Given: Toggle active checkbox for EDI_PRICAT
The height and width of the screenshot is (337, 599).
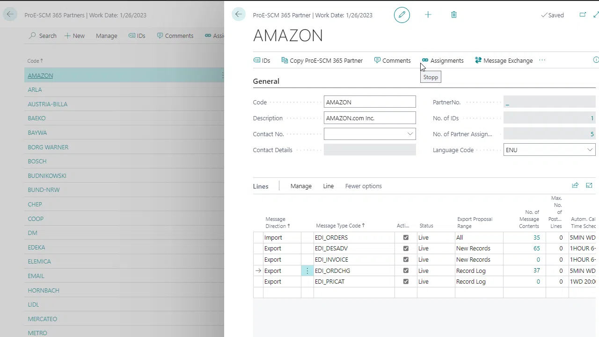Looking at the screenshot, I should click(x=406, y=282).
